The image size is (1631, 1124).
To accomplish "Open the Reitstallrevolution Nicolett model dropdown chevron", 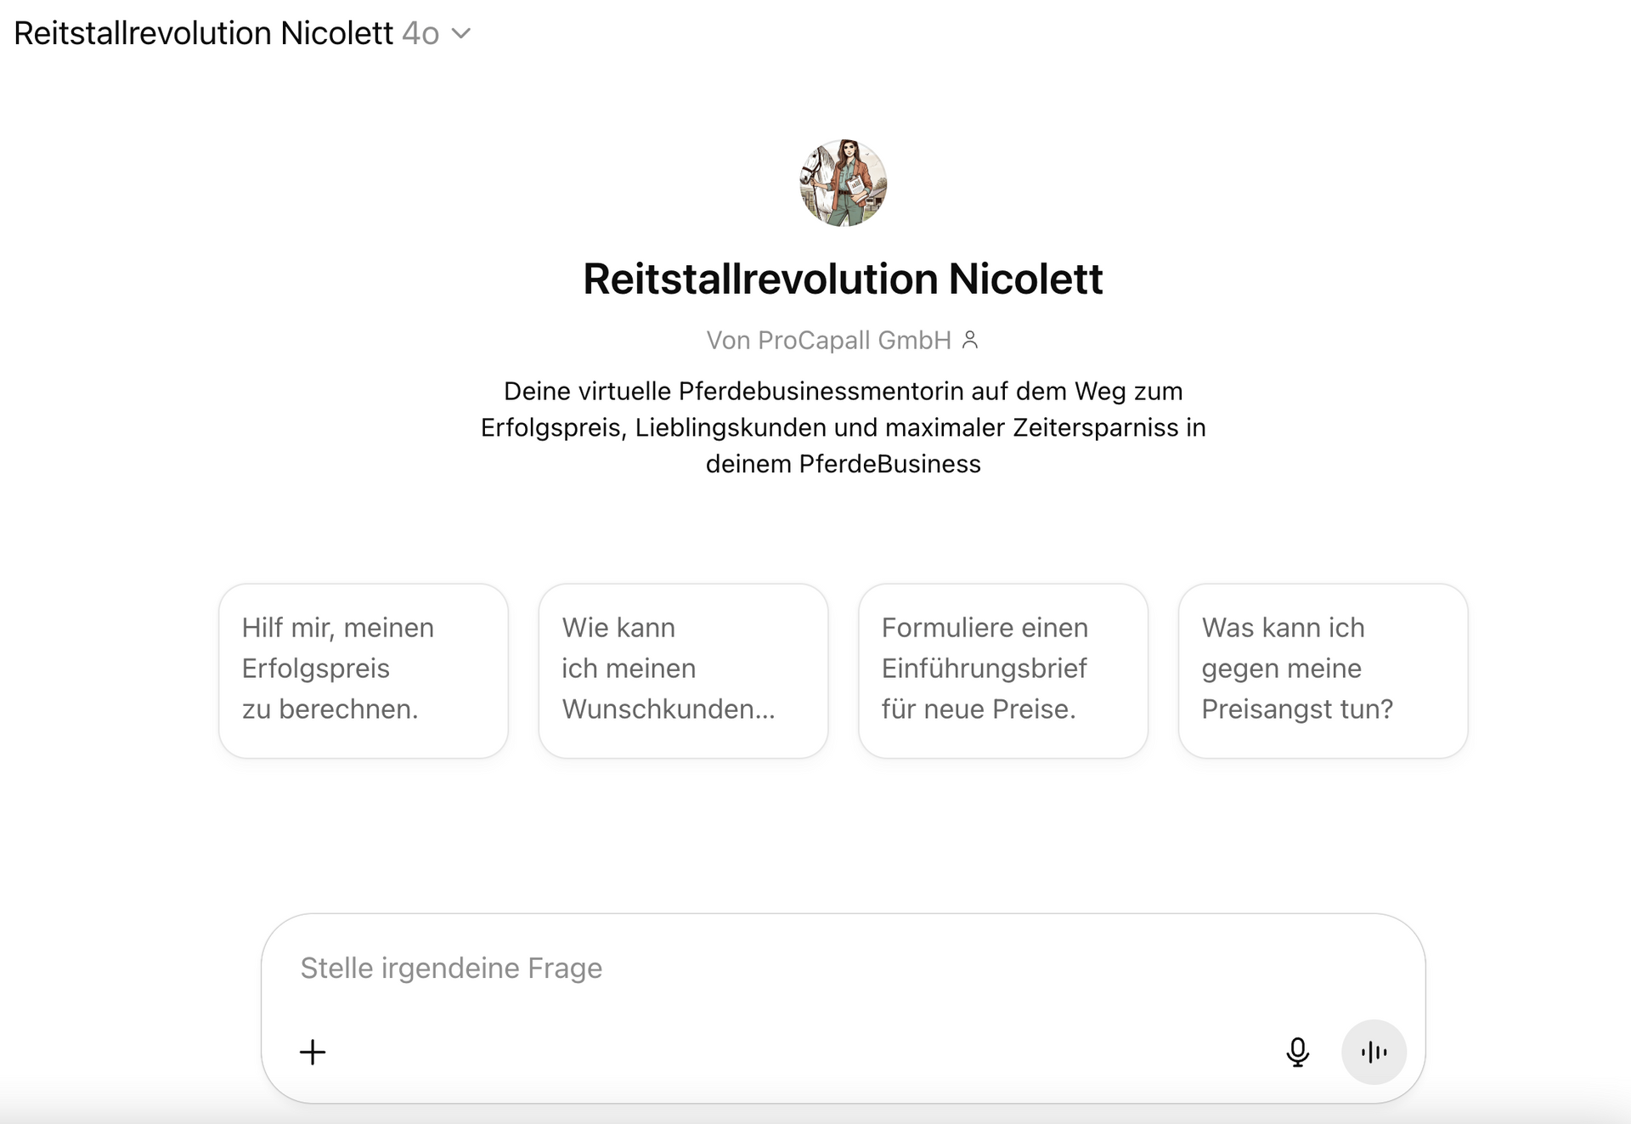I will (x=461, y=34).
